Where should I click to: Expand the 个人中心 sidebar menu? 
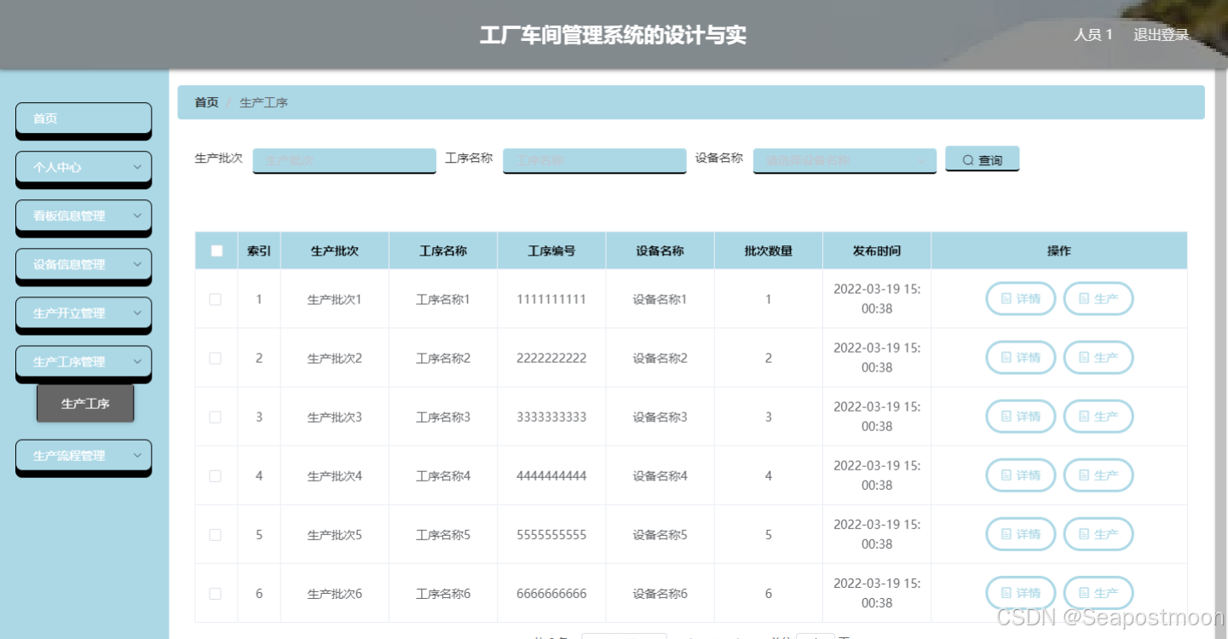click(83, 168)
